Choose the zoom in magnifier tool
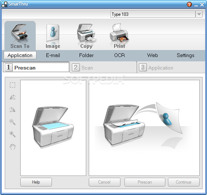This screenshot has height=195, width=207. [13, 134]
